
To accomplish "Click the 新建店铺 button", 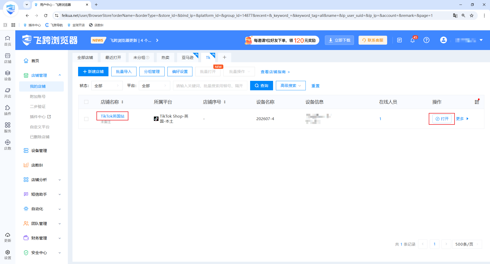I will (93, 72).
